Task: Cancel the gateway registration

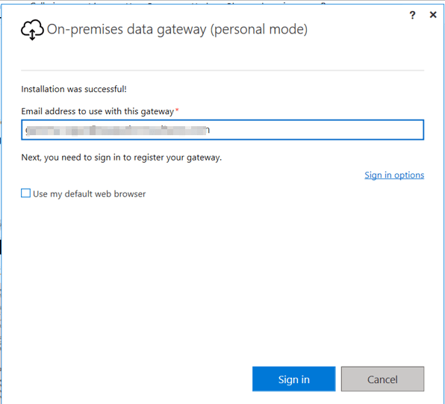Action: click(382, 379)
